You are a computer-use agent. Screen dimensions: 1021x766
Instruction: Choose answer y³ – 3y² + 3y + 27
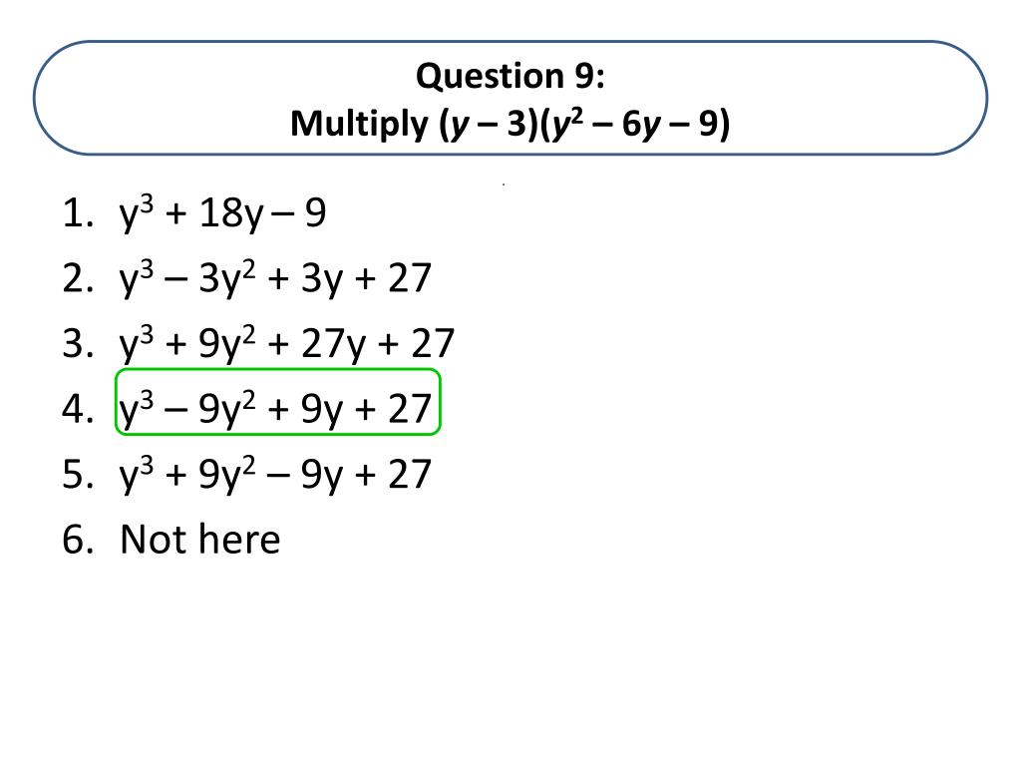tap(275, 279)
